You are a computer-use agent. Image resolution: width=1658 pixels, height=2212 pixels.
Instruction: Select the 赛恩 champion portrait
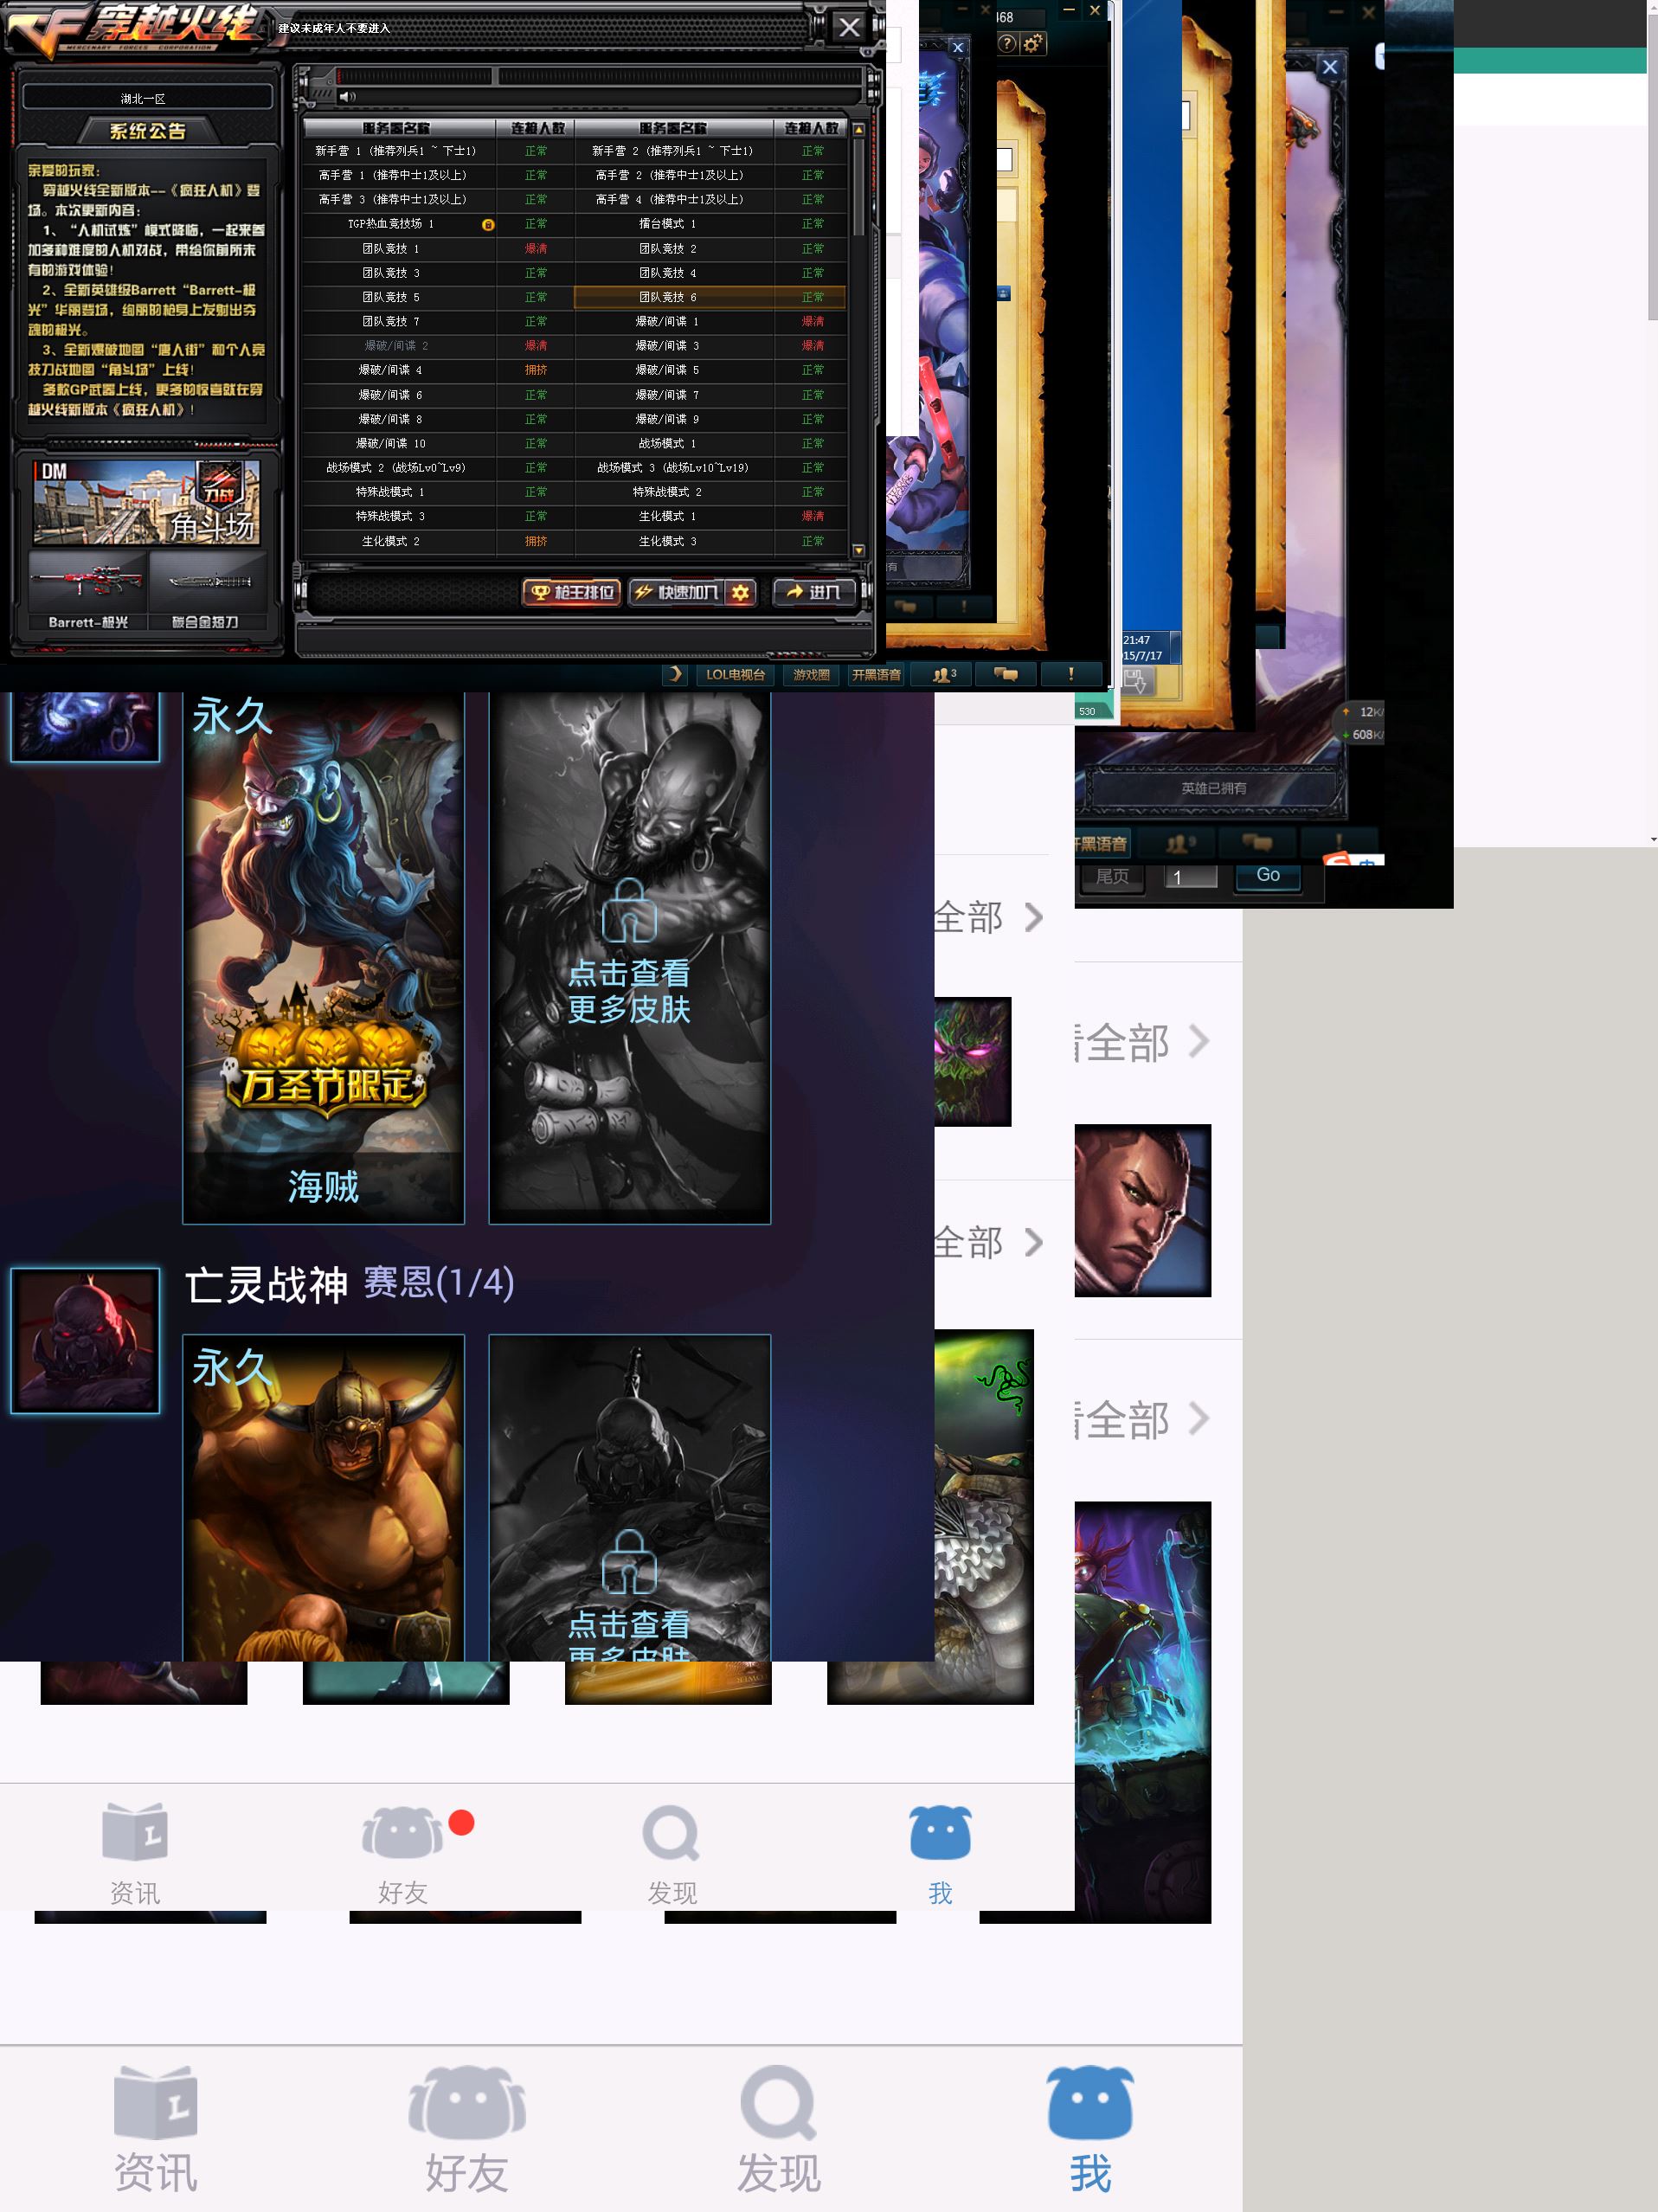pos(85,1340)
